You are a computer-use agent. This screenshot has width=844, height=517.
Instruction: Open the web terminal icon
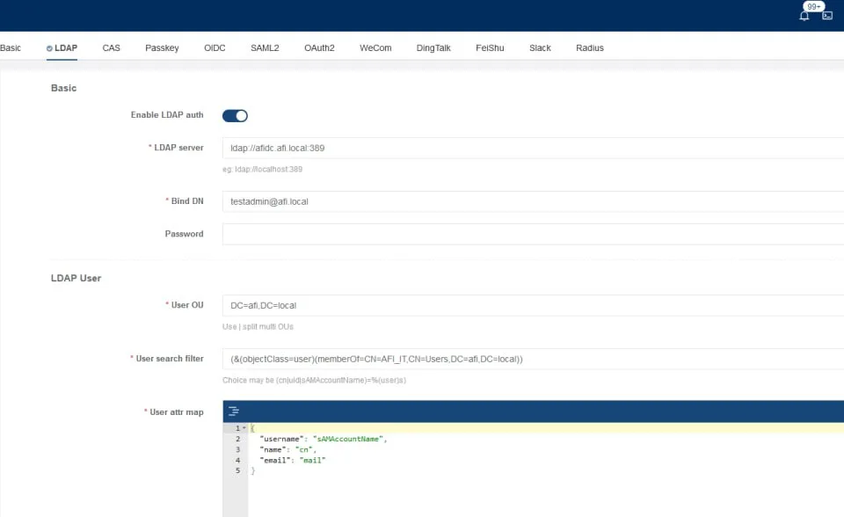[x=827, y=16]
